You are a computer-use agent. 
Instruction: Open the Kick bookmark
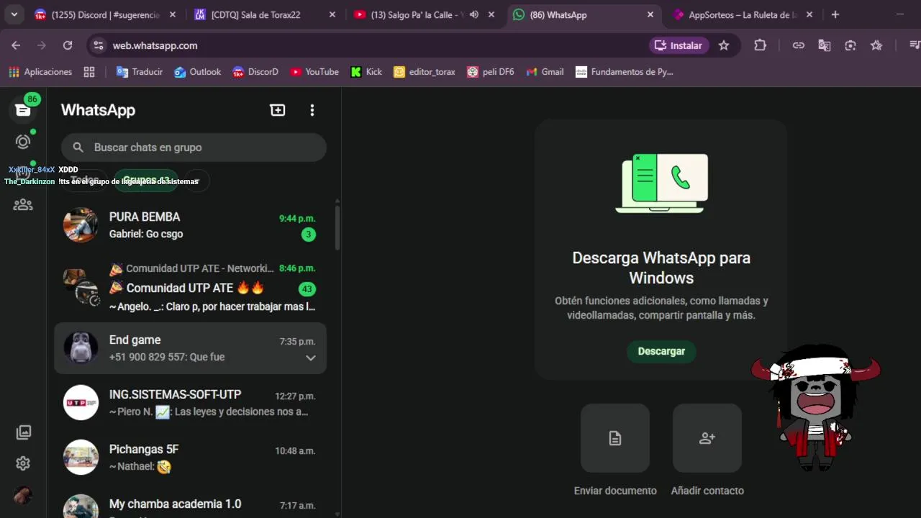point(366,72)
